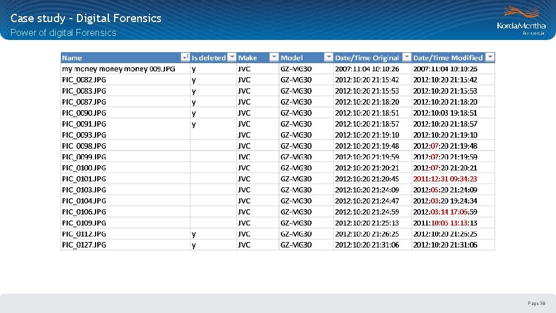Open the Is deleted column filter dropdown
The height and width of the screenshot is (313, 556).
[232, 57]
